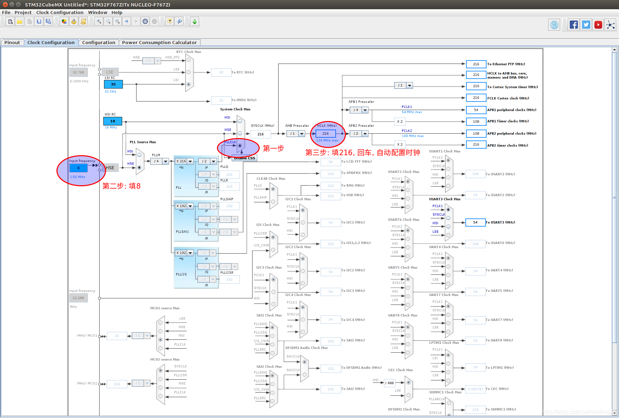Viewport: 619px width, 418px height.
Task: Select HSI in PLL Source Mux
Action: pyautogui.click(x=139, y=155)
